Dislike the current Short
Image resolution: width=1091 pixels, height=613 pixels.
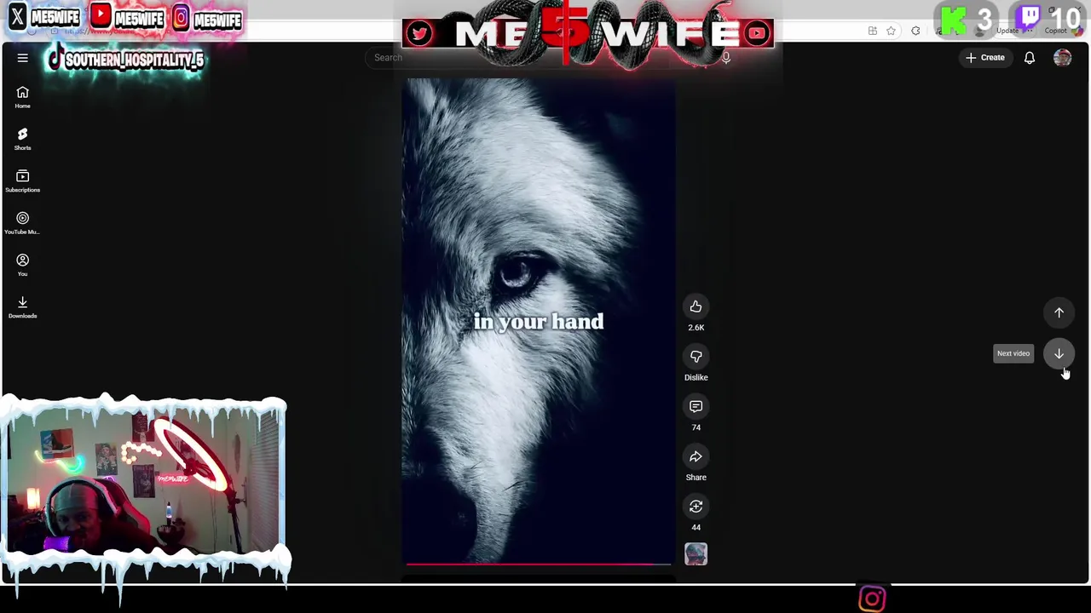(x=696, y=357)
